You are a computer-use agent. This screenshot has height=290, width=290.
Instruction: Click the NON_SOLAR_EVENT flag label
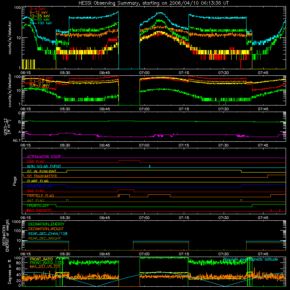[44, 166]
